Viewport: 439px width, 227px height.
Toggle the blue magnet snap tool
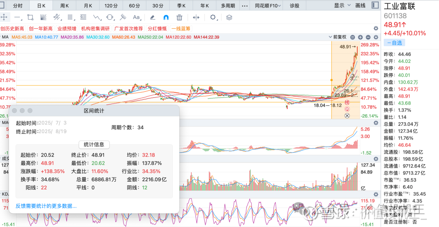tap(166, 17)
